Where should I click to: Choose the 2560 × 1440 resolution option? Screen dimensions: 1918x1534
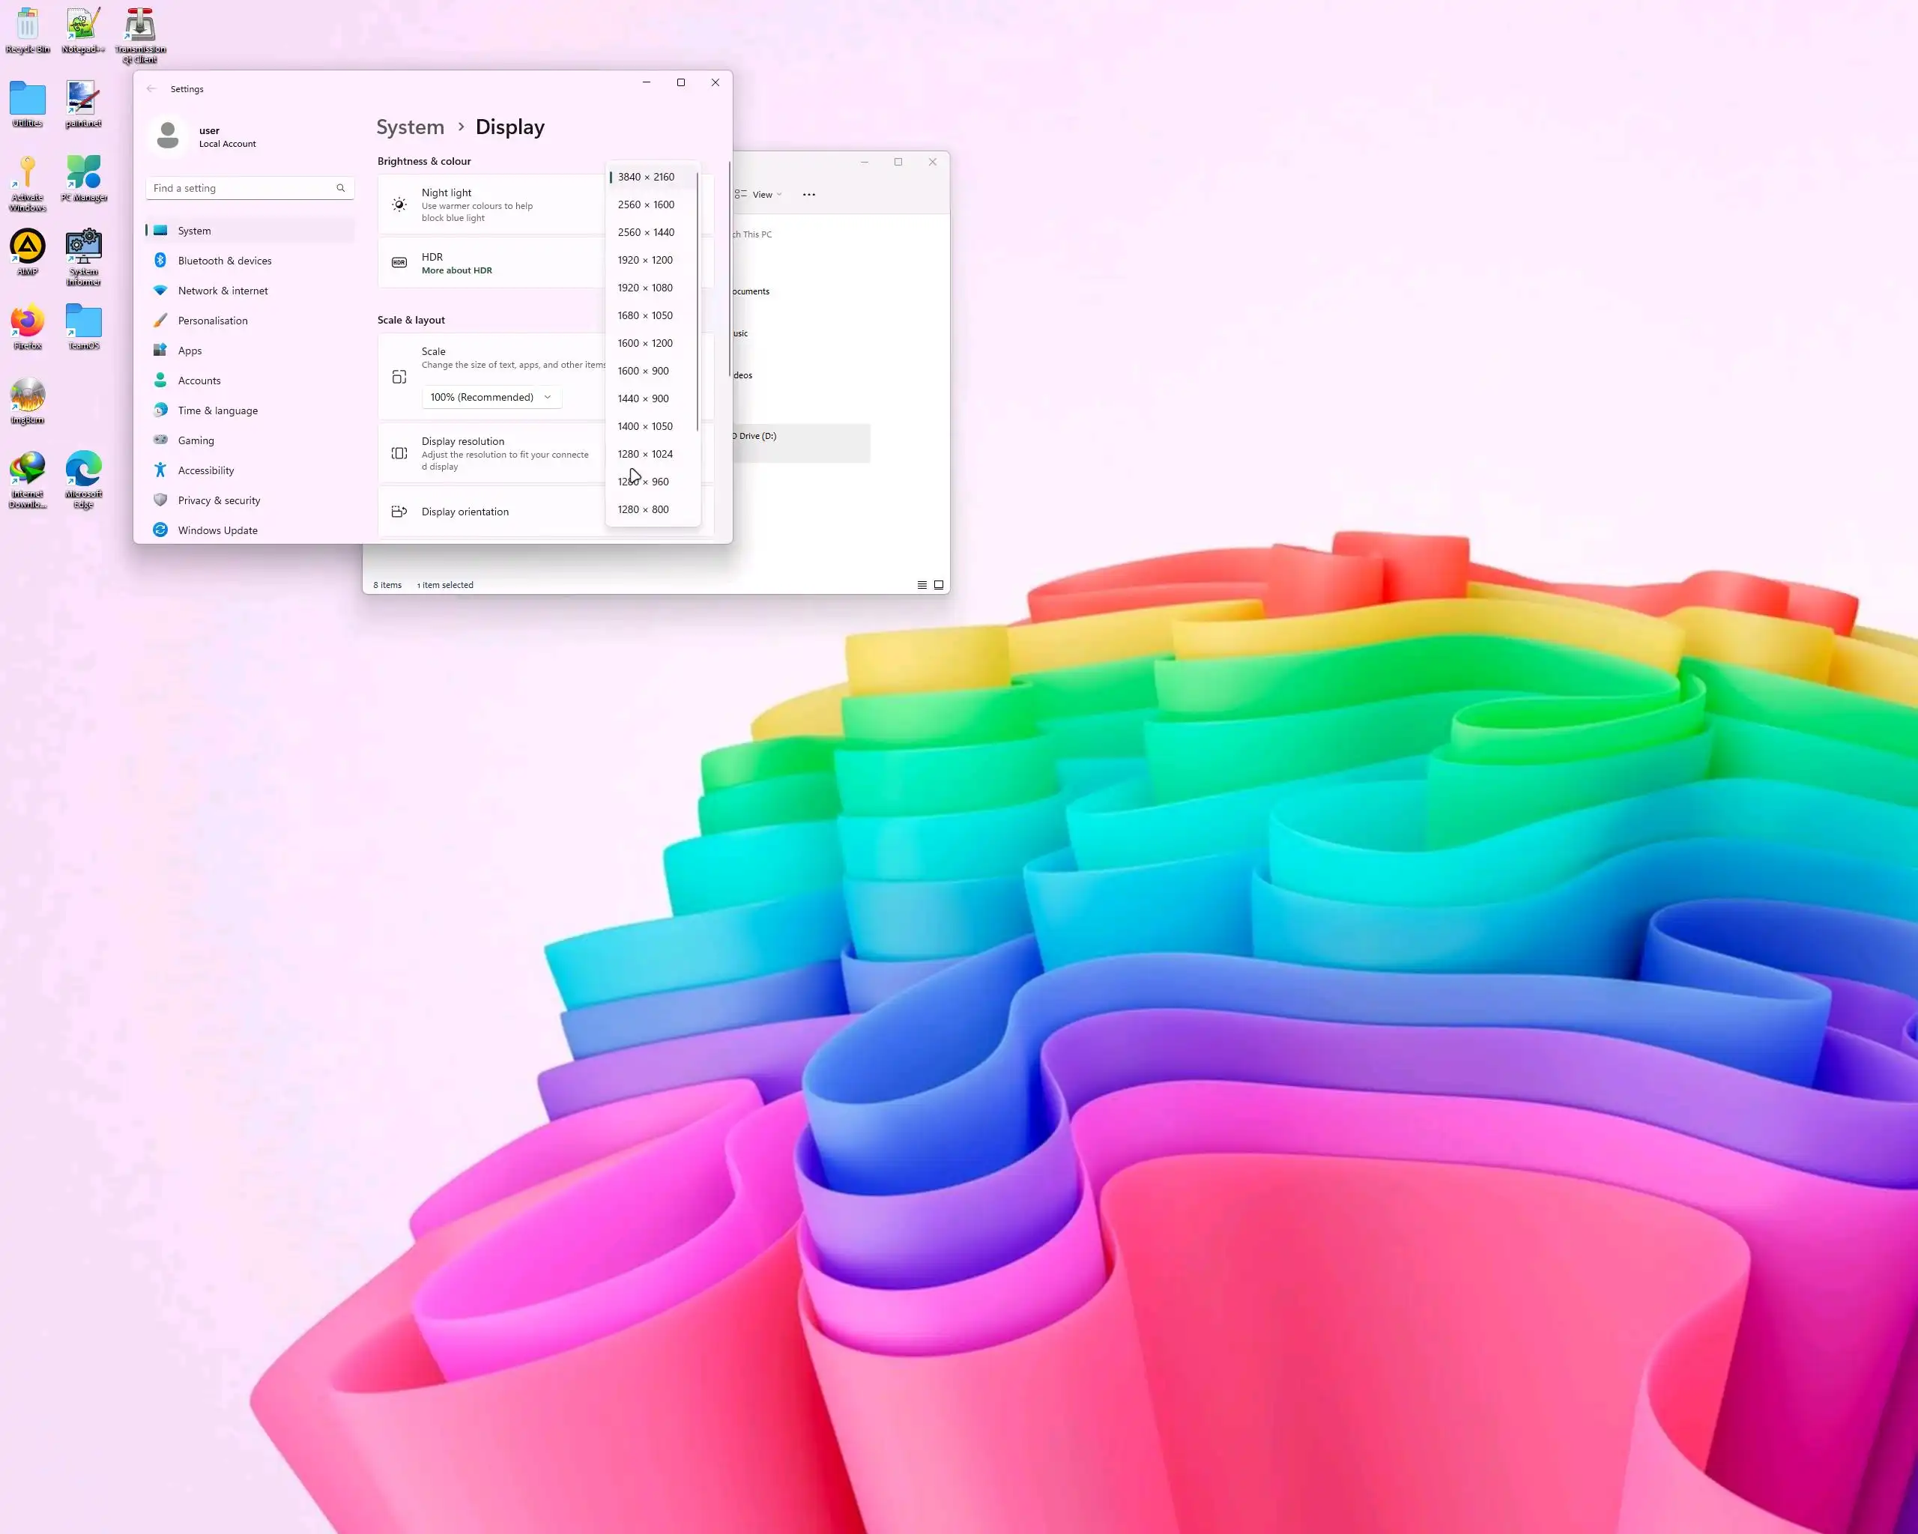tap(646, 232)
